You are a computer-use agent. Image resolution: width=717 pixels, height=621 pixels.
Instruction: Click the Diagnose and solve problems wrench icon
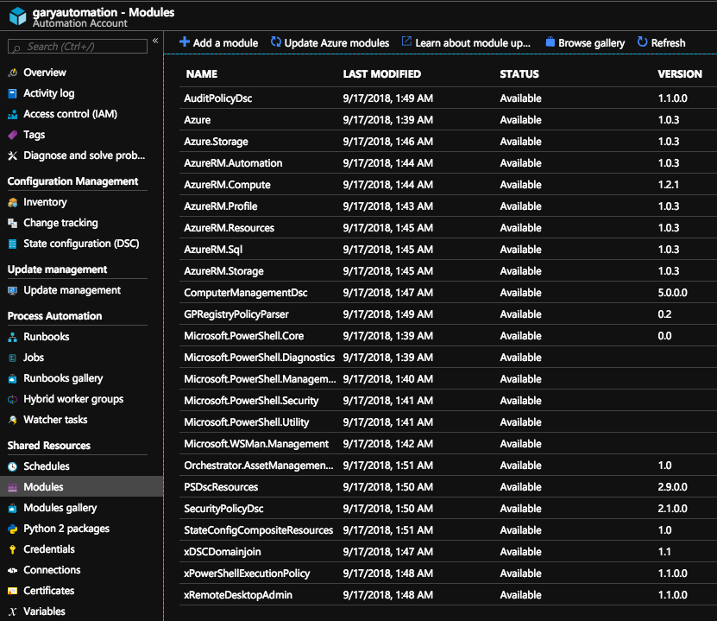[x=13, y=155]
